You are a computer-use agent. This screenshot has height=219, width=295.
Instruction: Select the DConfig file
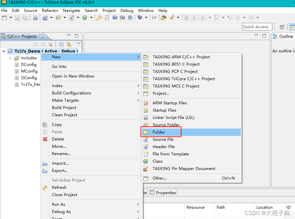point(29,65)
